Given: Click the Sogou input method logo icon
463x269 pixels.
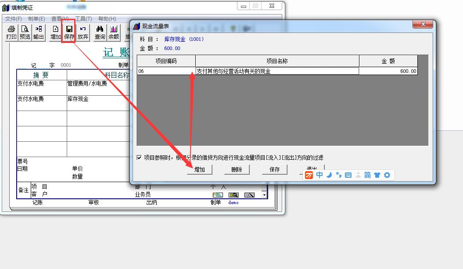Looking at the screenshot, I should (x=309, y=175).
